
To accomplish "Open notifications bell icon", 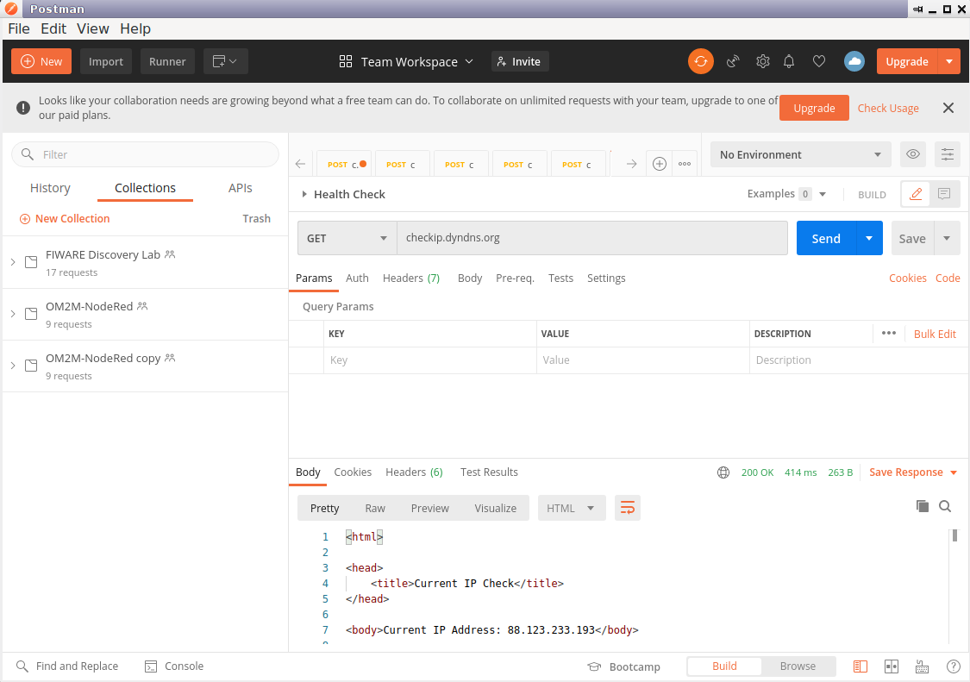I will 789,61.
